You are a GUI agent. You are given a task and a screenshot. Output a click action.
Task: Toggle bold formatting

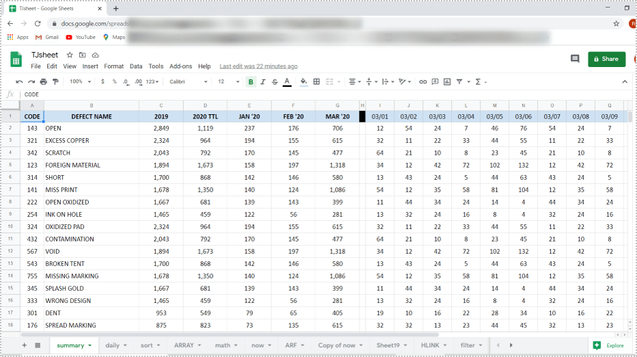click(251, 81)
